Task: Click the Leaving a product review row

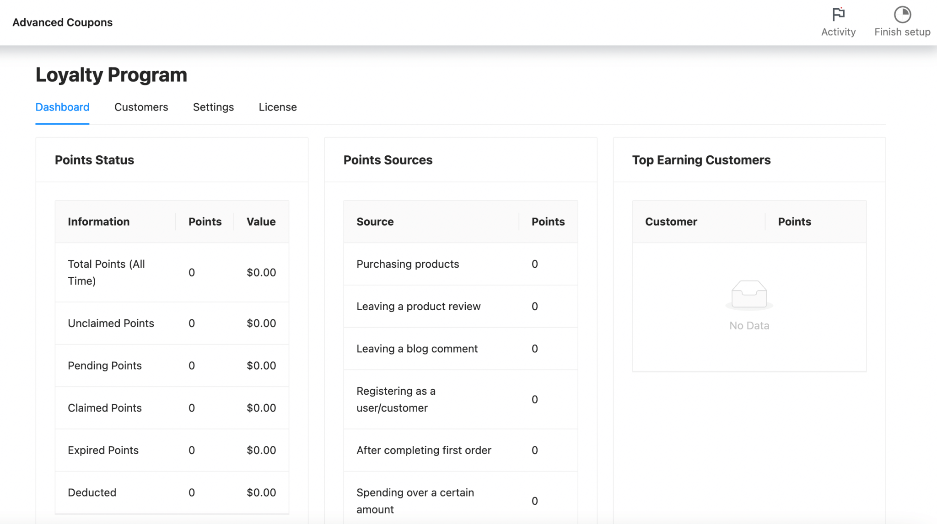Action: coord(418,307)
